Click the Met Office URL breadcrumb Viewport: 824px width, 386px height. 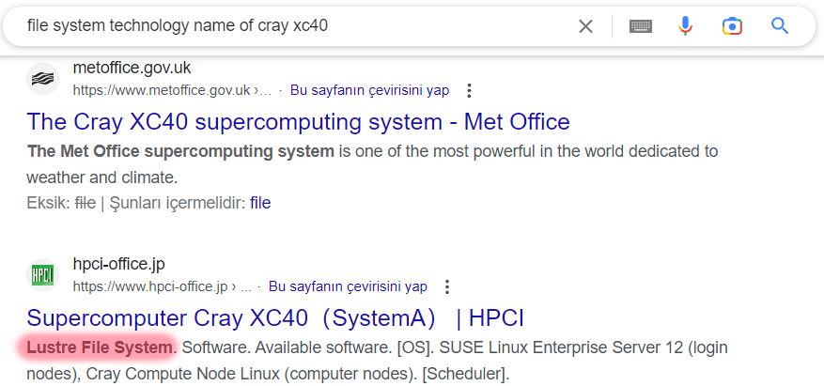tap(172, 91)
